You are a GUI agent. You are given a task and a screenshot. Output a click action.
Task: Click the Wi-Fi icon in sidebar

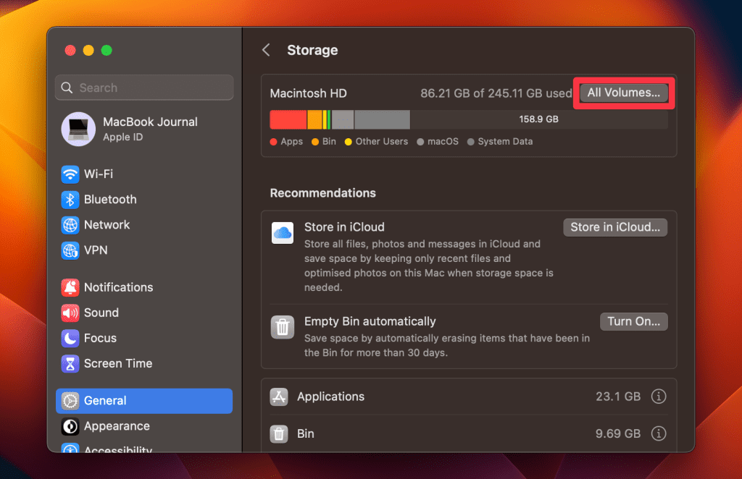pos(70,174)
